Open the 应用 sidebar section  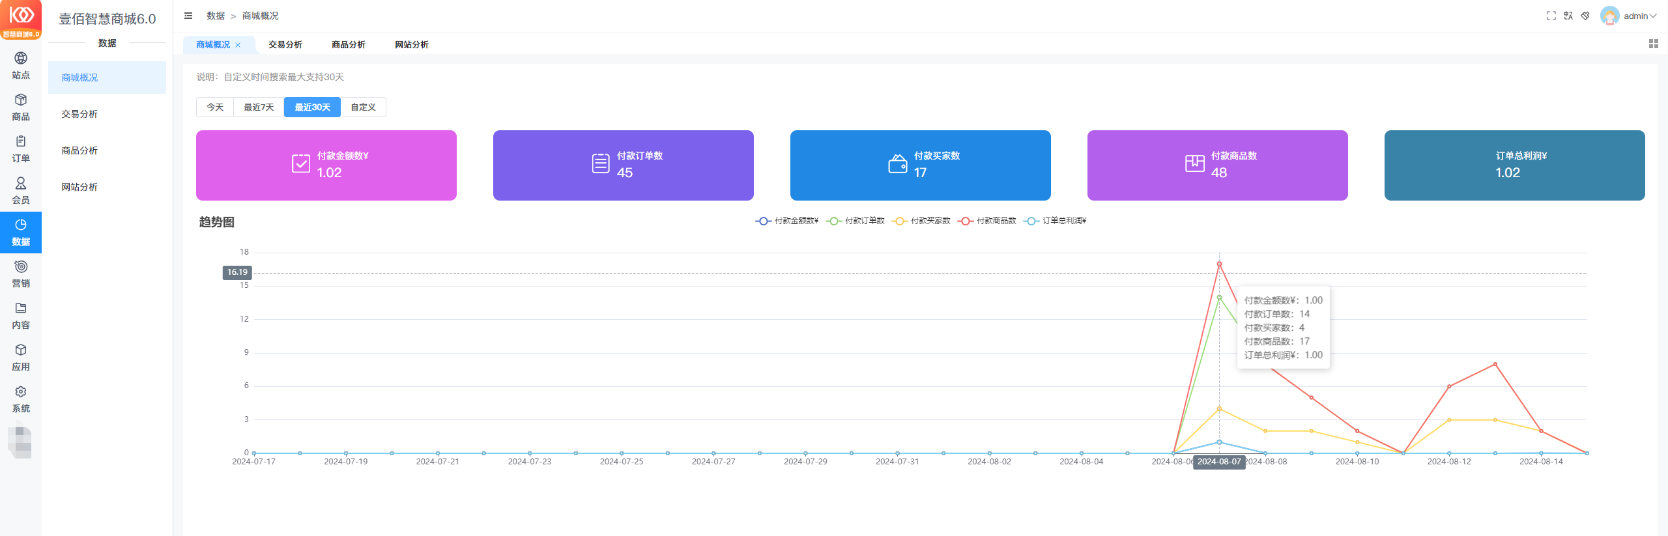21,358
